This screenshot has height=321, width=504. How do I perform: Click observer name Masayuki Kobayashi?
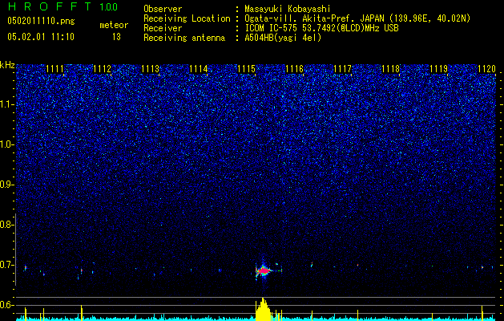point(288,10)
